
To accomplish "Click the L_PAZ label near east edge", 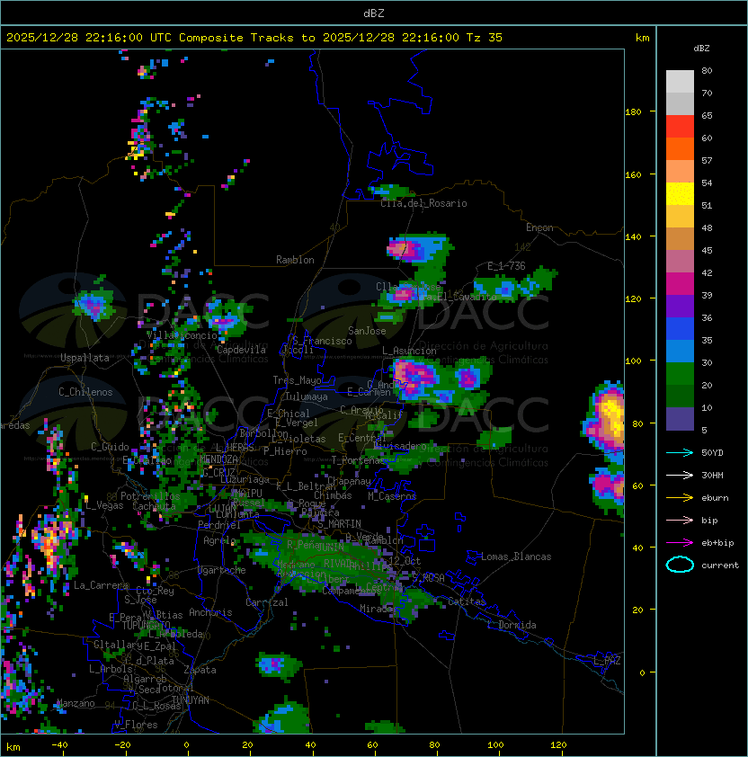I will click(x=607, y=661).
